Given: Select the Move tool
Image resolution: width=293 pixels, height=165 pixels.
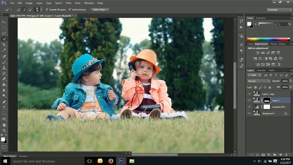Looking at the screenshot, I should pos(4,22).
